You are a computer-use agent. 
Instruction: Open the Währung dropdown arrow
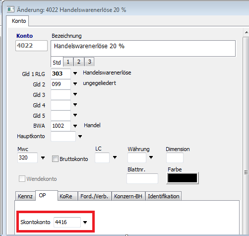(x=151, y=157)
